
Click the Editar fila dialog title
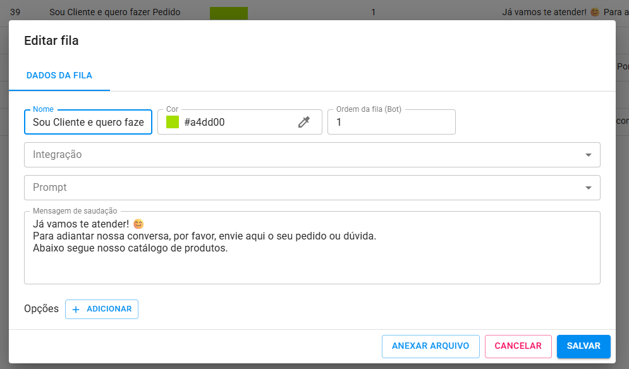click(51, 41)
